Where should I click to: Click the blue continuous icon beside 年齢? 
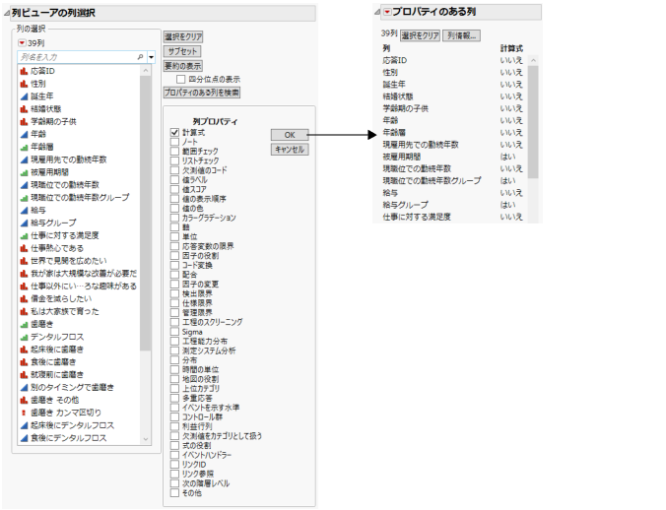(x=25, y=135)
